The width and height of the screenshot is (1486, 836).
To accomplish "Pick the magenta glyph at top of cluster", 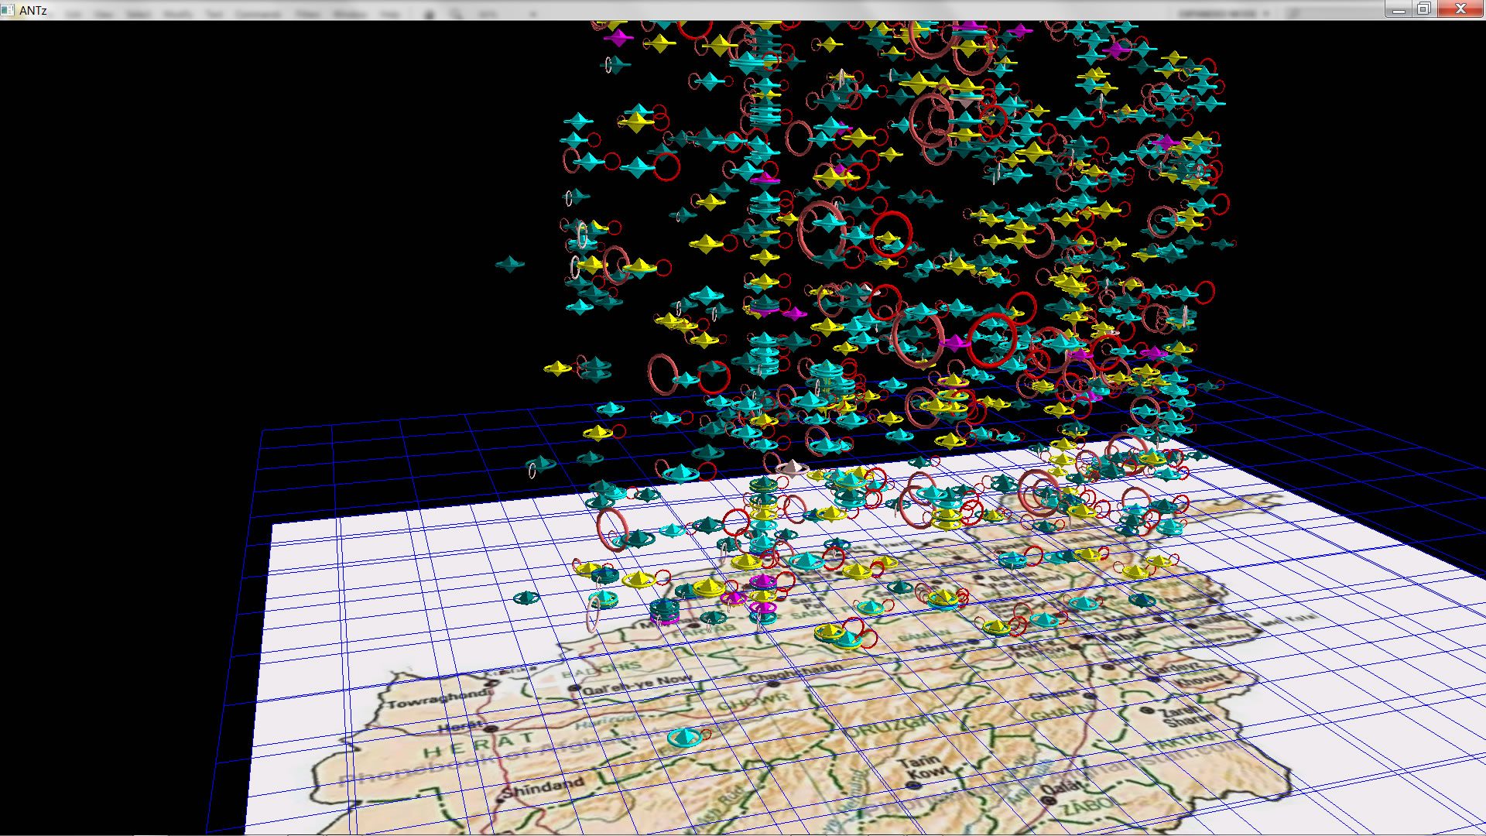I will coord(617,37).
